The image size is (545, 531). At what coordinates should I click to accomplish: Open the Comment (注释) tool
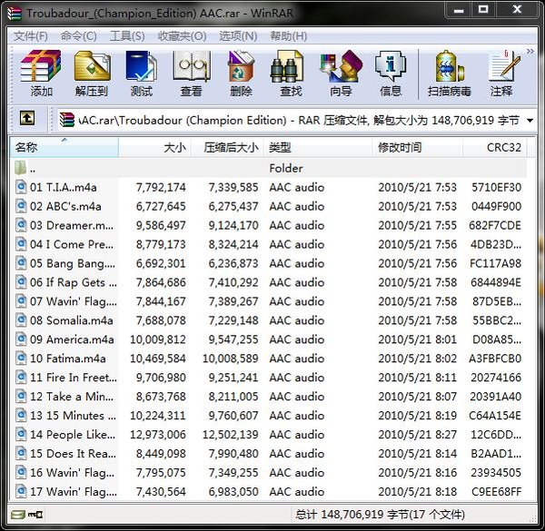pos(502,74)
